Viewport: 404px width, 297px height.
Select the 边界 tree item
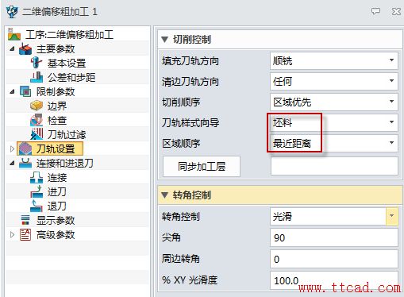57,106
